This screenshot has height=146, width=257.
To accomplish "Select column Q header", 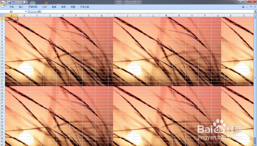I will point(218,16).
